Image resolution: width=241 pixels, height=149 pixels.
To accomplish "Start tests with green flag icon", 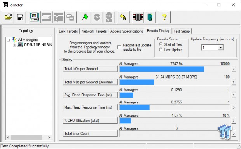I will 85,17.
